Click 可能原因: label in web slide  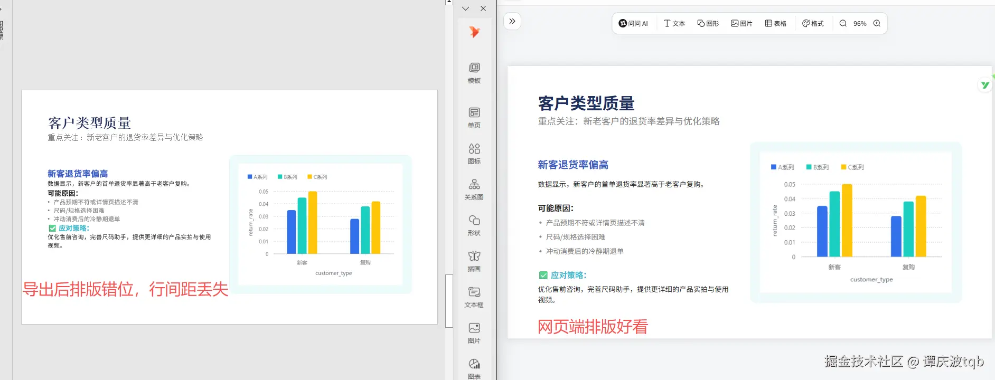556,208
